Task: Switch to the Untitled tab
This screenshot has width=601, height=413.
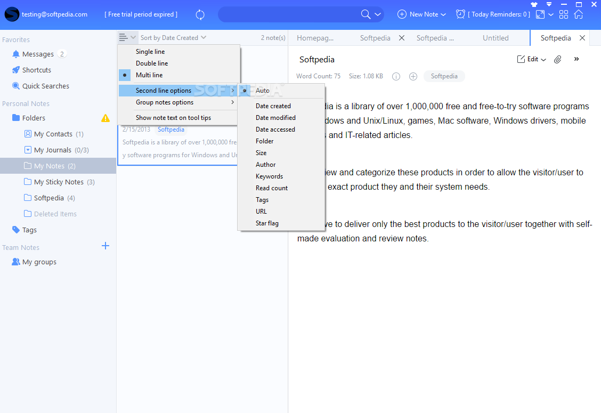Action: [x=496, y=38]
